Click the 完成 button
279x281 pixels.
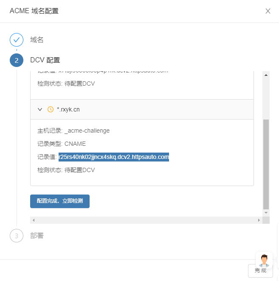(260, 271)
